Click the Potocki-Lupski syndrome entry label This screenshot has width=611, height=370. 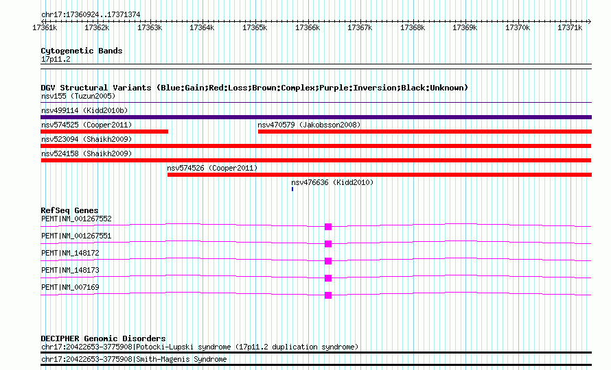click(200, 347)
